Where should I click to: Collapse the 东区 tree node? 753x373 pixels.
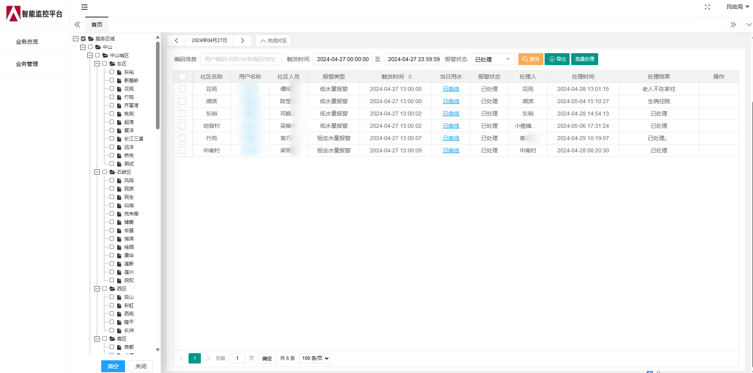point(97,64)
